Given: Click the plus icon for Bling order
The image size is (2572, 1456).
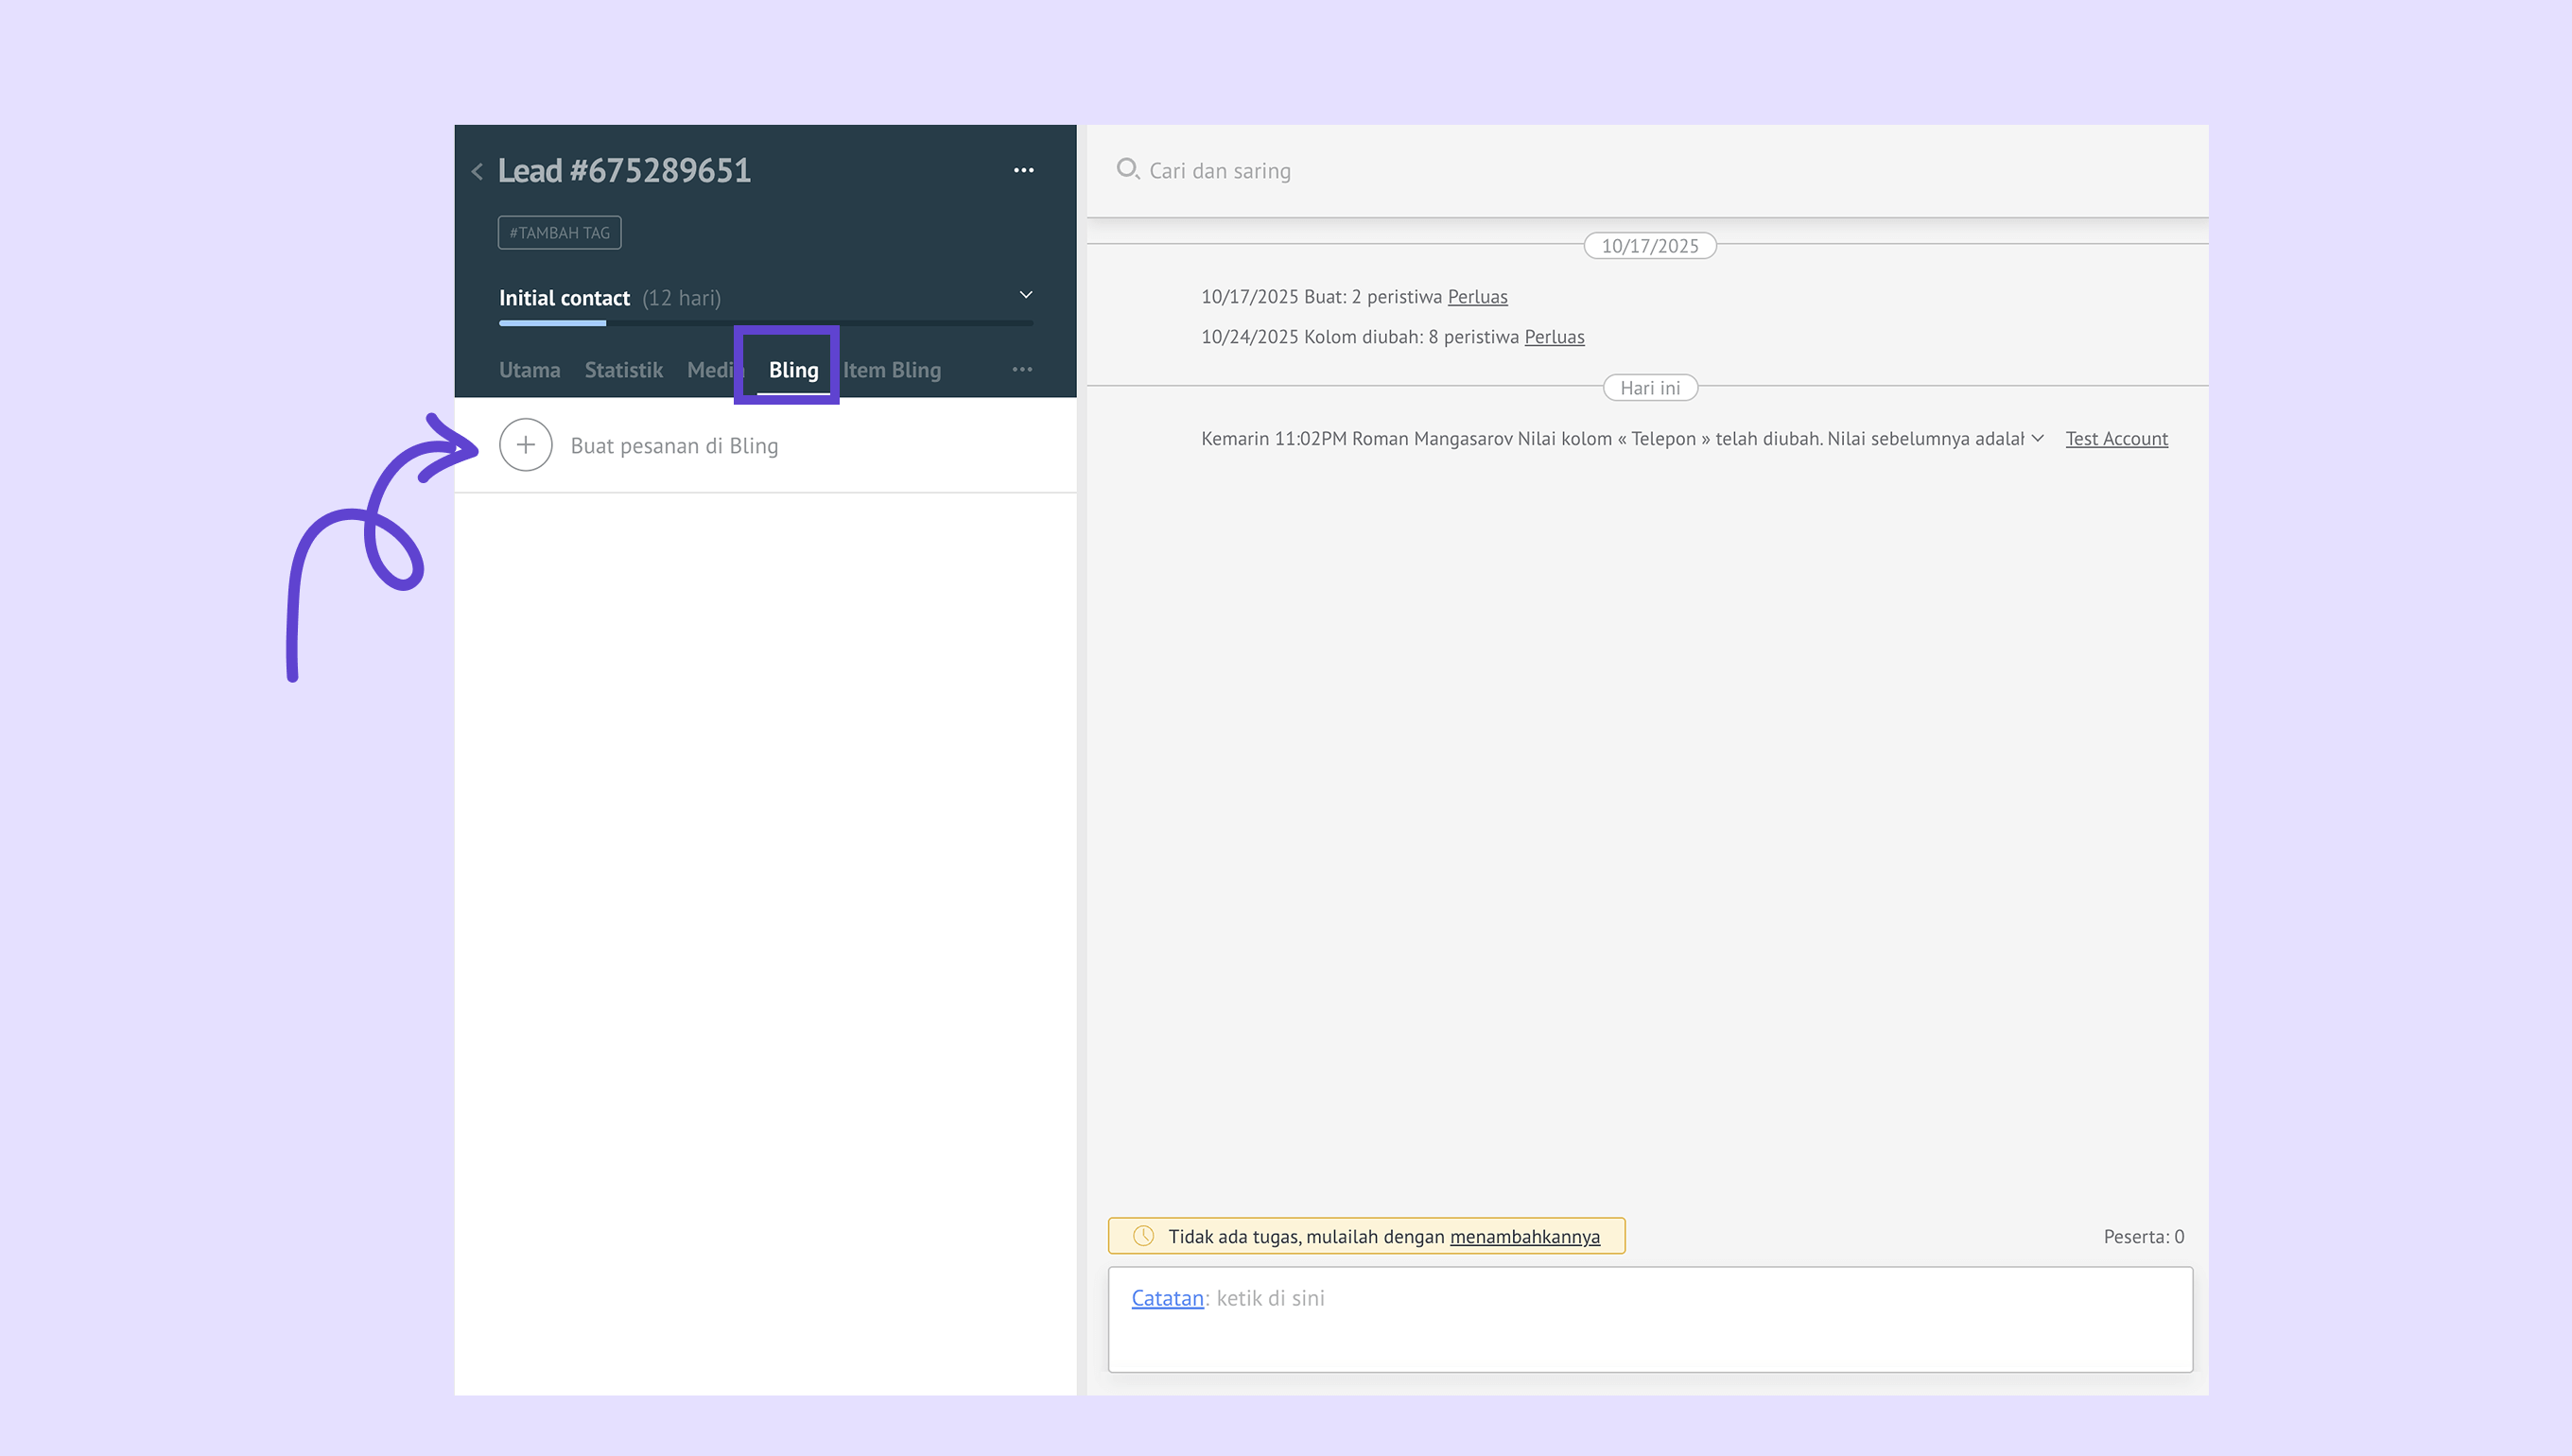Looking at the screenshot, I should [x=525, y=445].
